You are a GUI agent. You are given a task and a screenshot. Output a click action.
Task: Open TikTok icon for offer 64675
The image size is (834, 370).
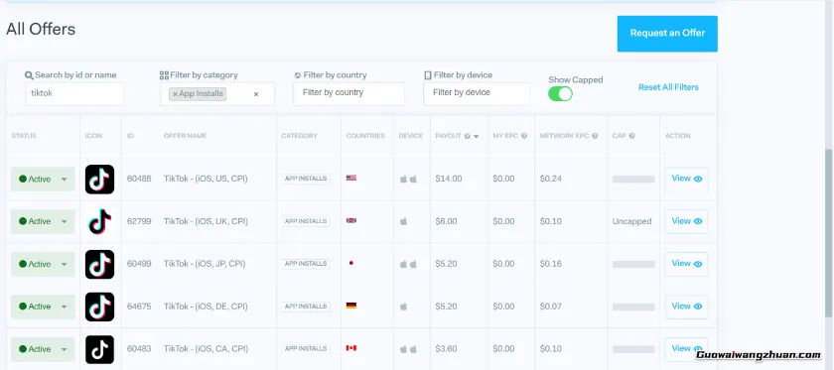(x=99, y=307)
